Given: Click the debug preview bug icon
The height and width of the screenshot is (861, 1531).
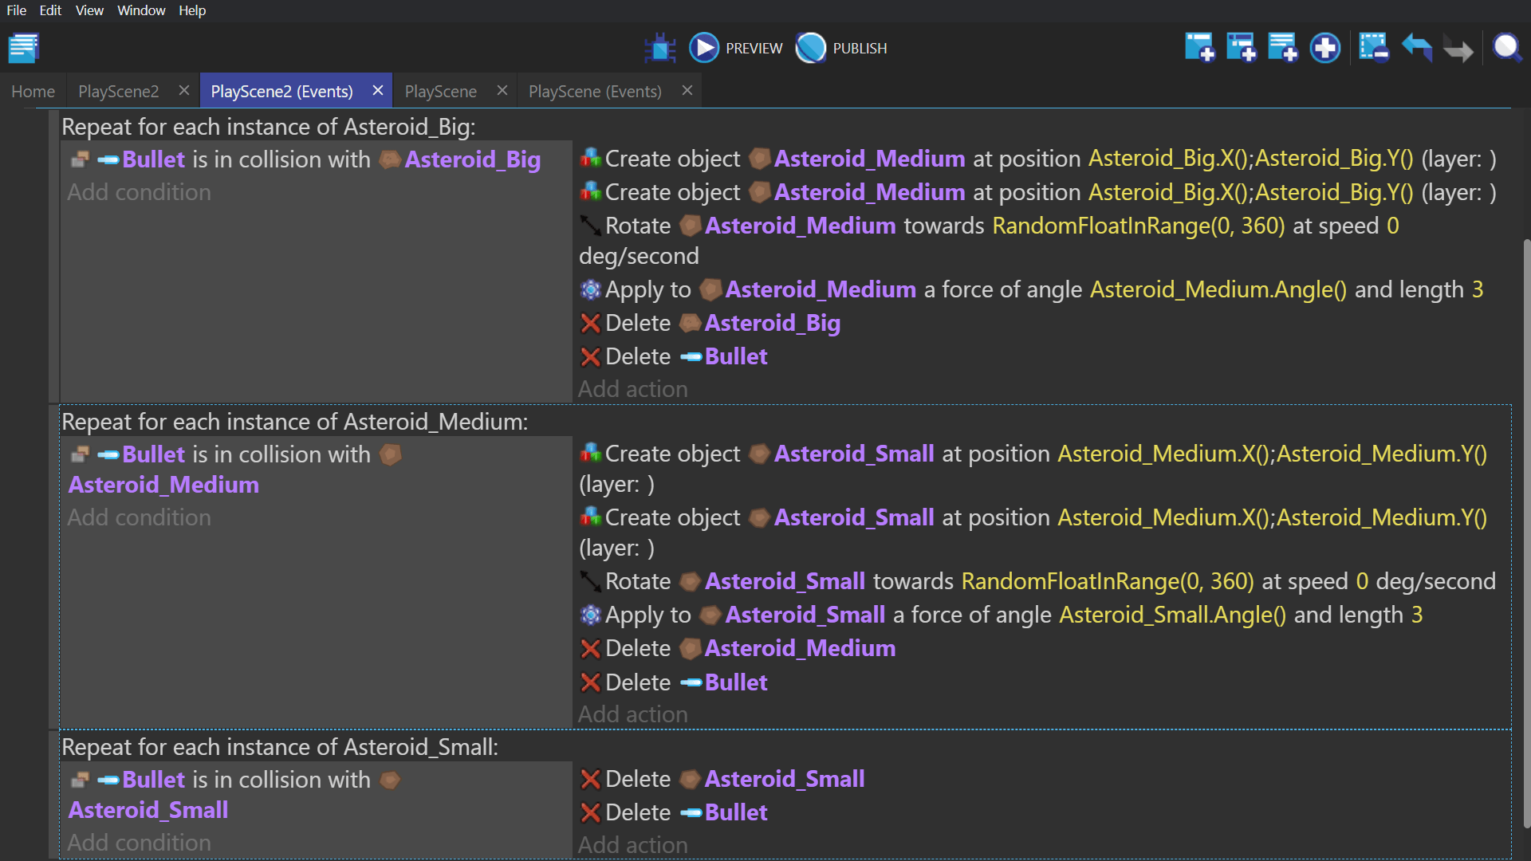Looking at the screenshot, I should point(659,48).
